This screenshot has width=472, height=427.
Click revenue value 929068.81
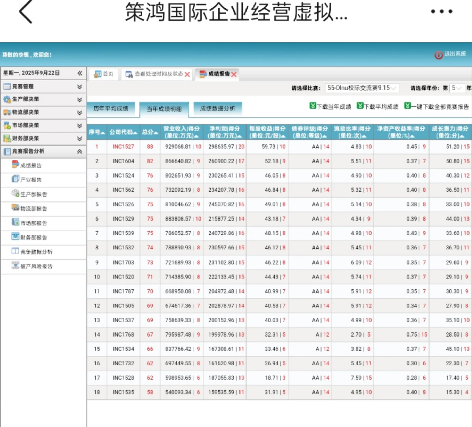(178, 147)
